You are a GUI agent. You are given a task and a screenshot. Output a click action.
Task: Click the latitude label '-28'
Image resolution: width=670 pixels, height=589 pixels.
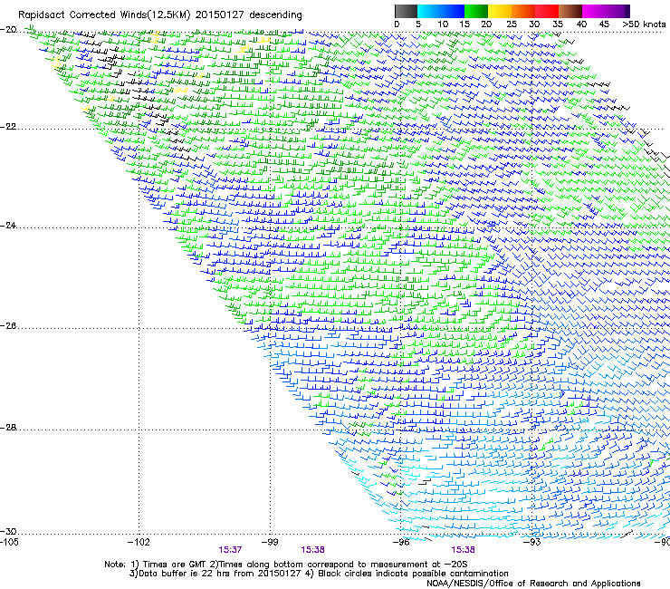click(x=8, y=428)
